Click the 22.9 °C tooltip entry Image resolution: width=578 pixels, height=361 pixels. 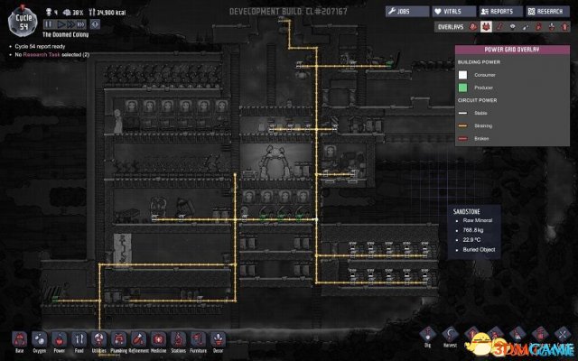(471, 239)
